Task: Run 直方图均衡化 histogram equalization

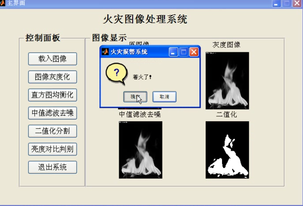Action: [52, 95]
